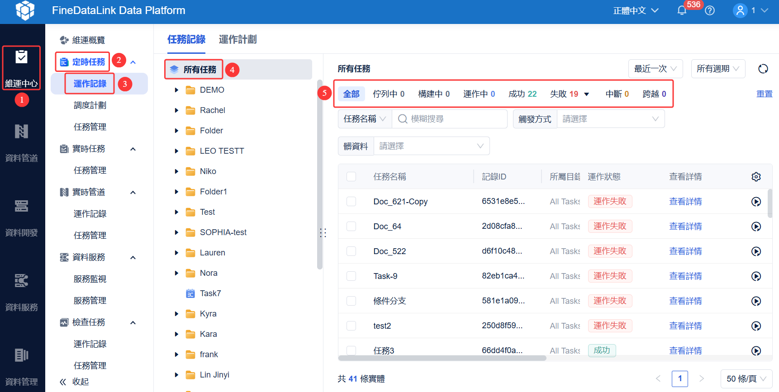Image resolution: width=779 pixels, height=392 pixels.
Task: Open the 觸發方式 請選擇 dropdown
Action: coord(611,119)
